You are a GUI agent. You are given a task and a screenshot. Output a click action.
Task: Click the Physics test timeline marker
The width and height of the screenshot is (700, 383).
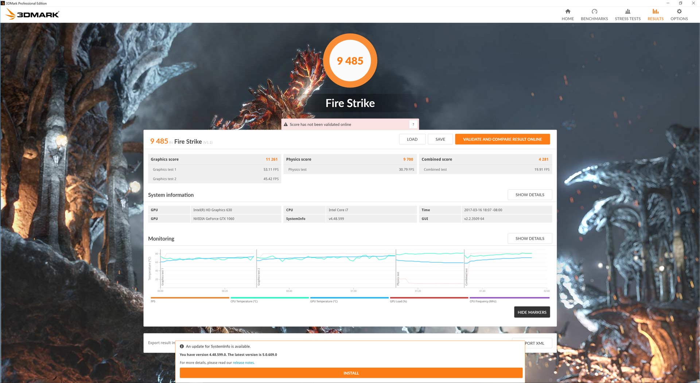tap(398, 279)
